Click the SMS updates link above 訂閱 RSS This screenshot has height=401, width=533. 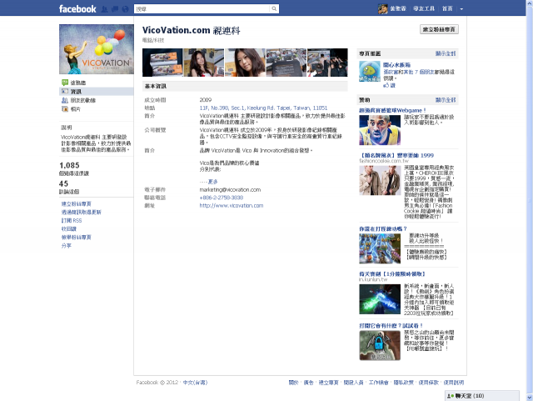point(82,212)
